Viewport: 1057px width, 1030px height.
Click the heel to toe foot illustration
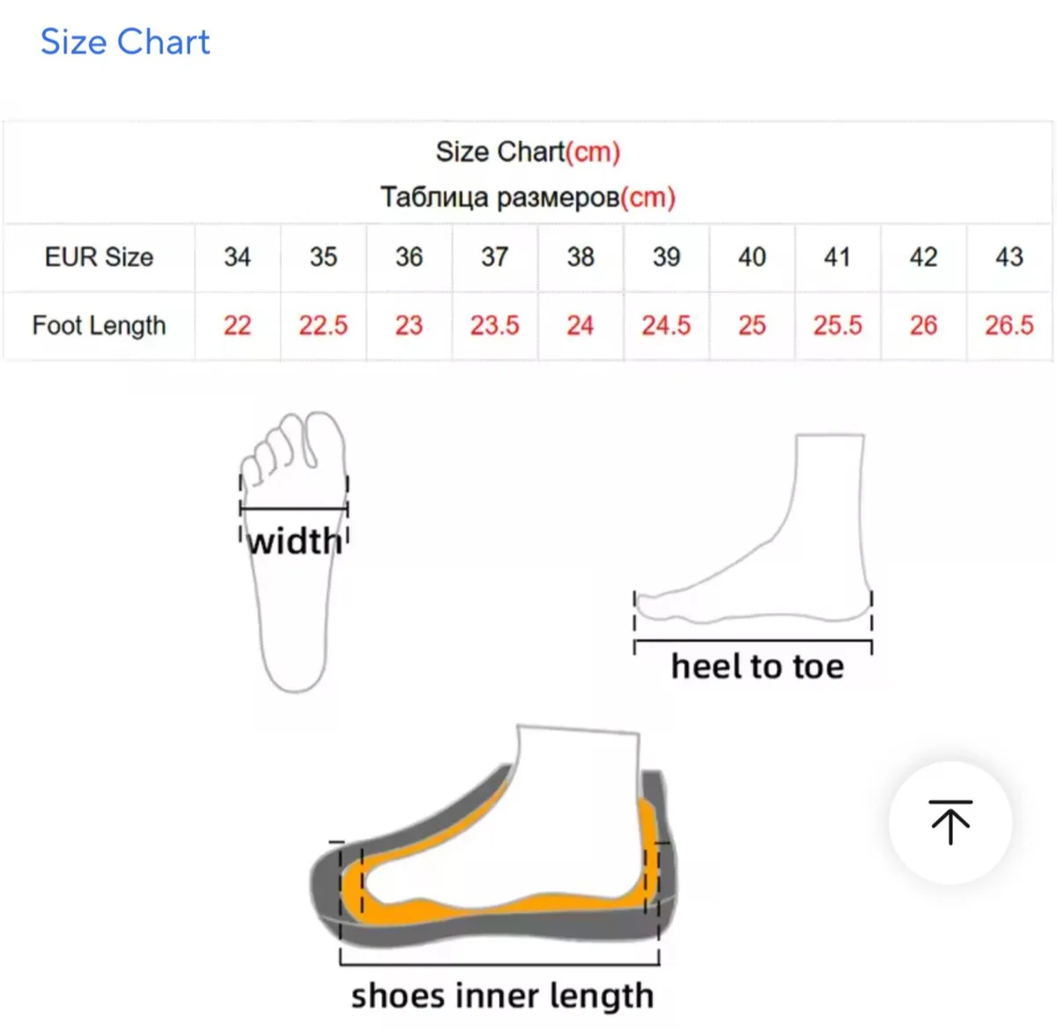click(753, 530)
